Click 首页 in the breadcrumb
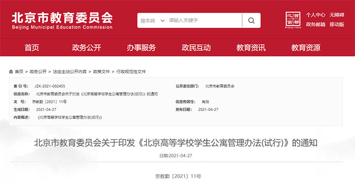The width and height of the screenshot is (355, 186). coord(19,72)
